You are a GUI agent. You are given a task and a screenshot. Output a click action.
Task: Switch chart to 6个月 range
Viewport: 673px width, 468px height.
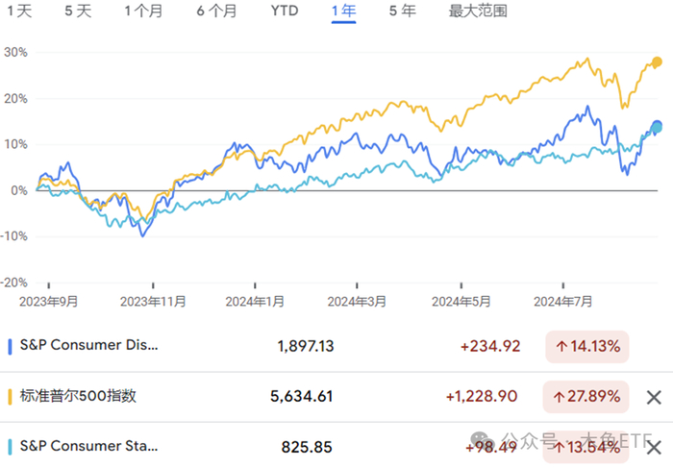[x=215, y=12]
